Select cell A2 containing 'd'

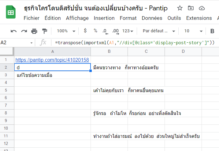pos(53,67)
